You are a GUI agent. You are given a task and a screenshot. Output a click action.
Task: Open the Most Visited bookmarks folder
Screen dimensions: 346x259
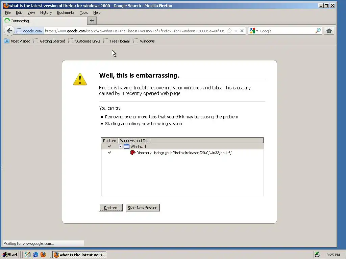point(17,41)
